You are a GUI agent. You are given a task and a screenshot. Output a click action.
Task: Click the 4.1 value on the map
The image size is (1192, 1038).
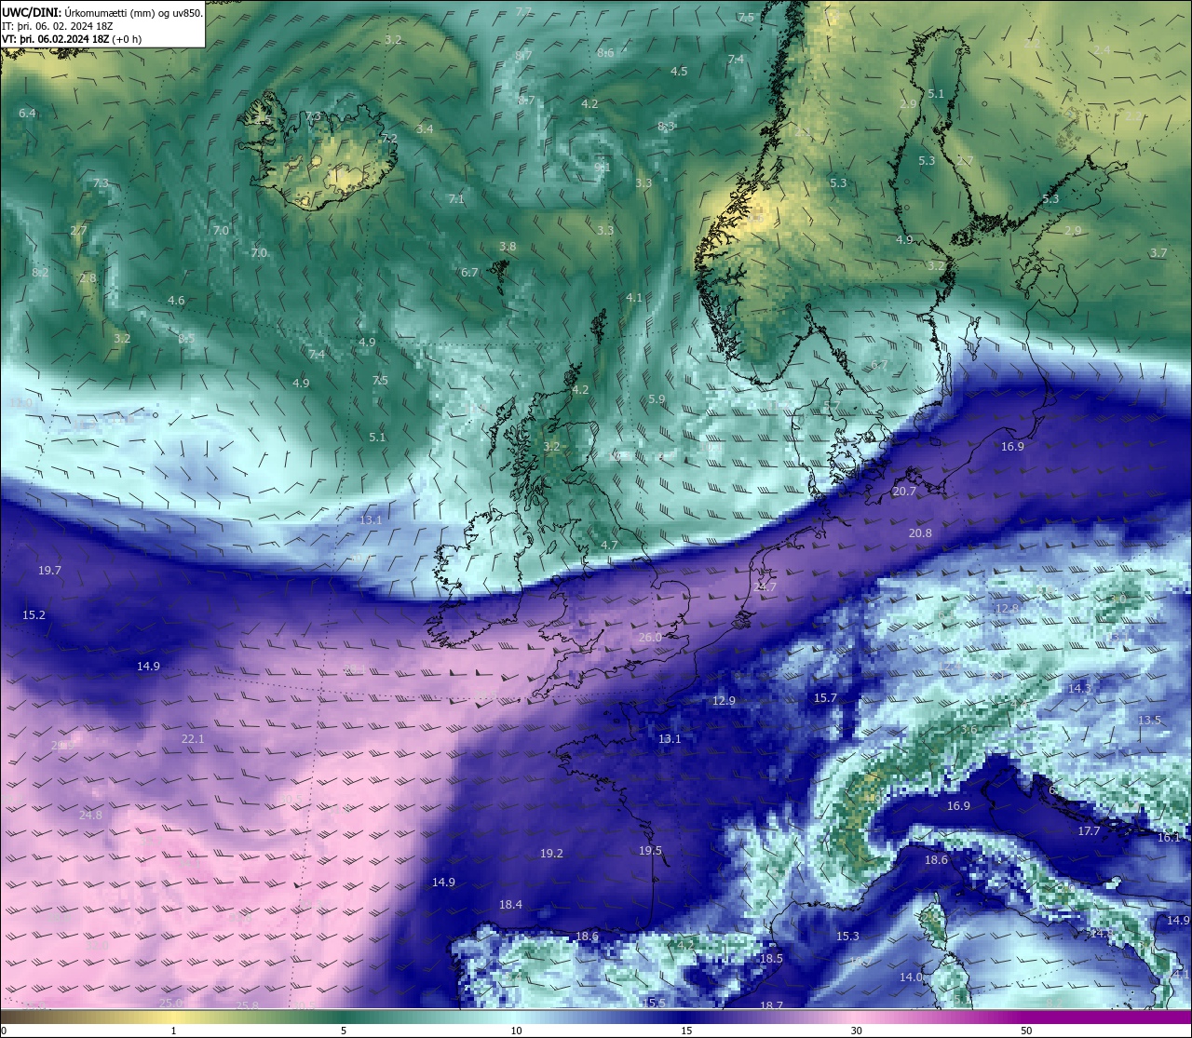coord(634,298)
